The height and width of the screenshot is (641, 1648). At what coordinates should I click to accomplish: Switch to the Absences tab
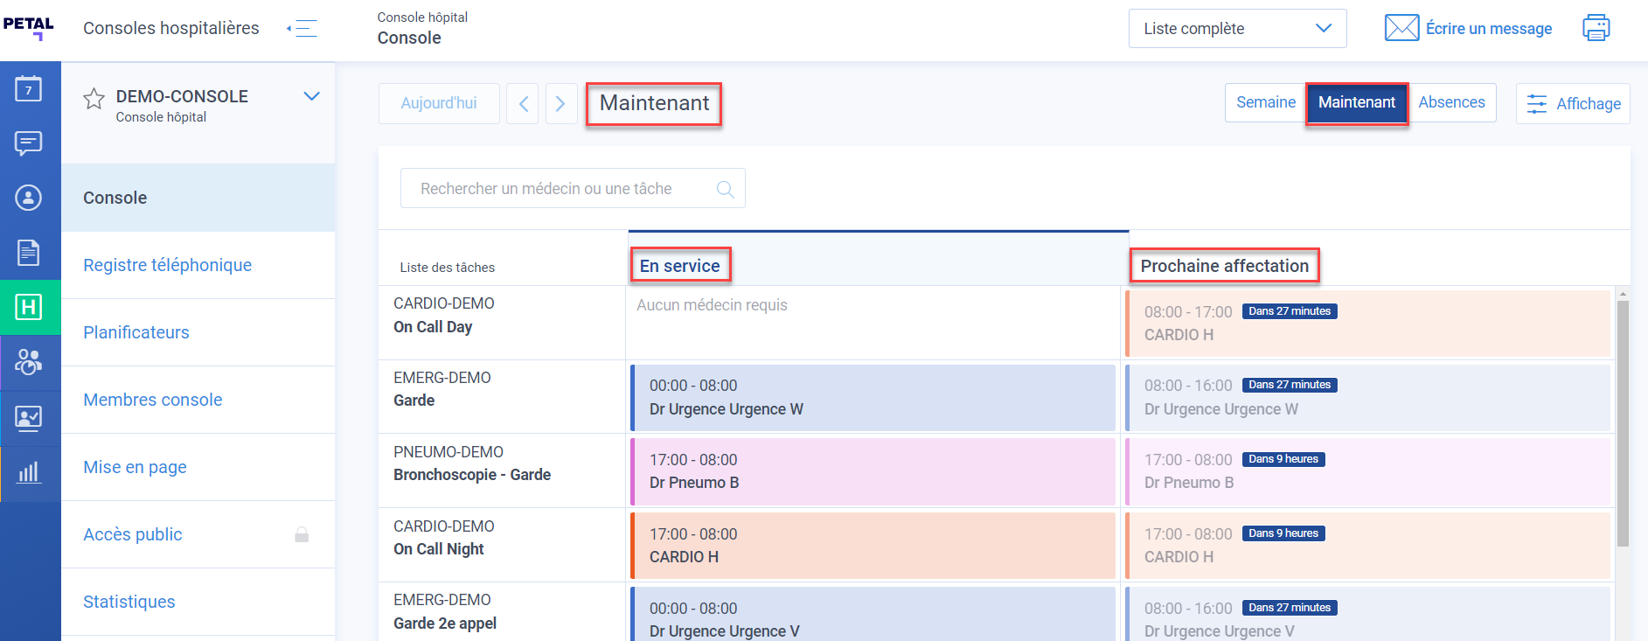coord(1451,102)
